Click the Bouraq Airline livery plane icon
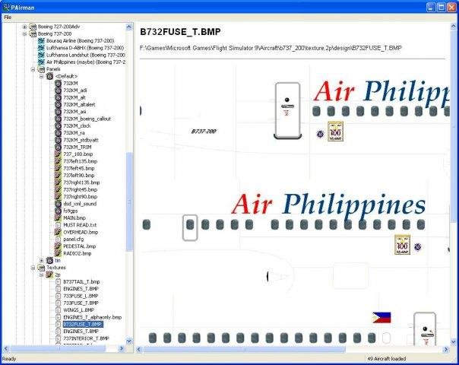The width and height of the screenshot is (459, 365). tap(41, 41)
